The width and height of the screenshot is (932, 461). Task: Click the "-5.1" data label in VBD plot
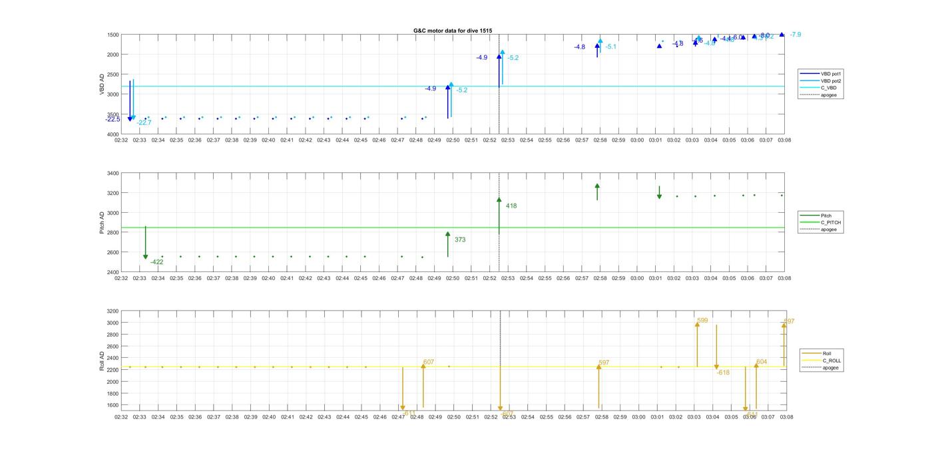tap(610, 47)
